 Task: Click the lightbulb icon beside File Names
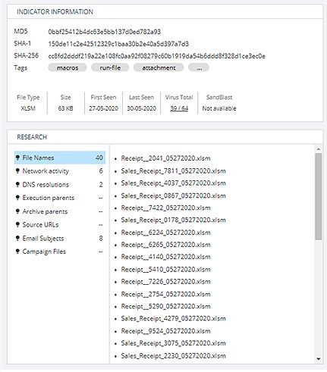(17, 158)
